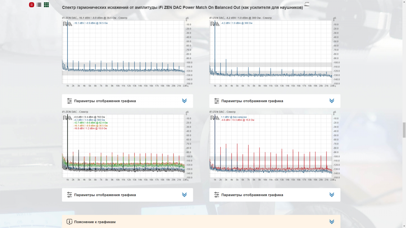Click the -16.1 dBV legend entry in the top-left chart
Image resolution: width=406 pixels, height=228 pixels.
point(90,23)
